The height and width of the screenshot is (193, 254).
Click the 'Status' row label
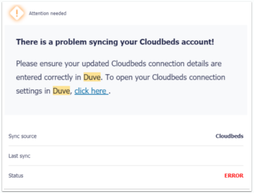(x=16, y=175)
